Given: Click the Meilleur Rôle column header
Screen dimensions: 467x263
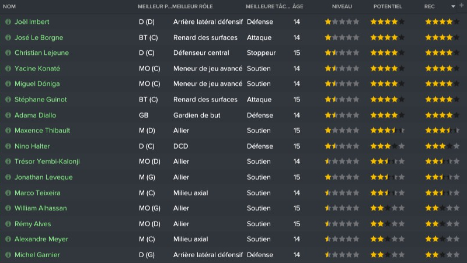Looking at the screenshot, I should click(191, 6).
